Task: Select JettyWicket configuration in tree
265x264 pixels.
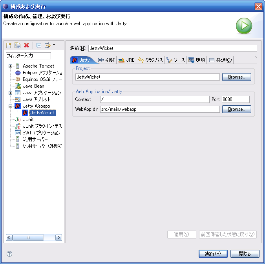Action: coord(42,113)
